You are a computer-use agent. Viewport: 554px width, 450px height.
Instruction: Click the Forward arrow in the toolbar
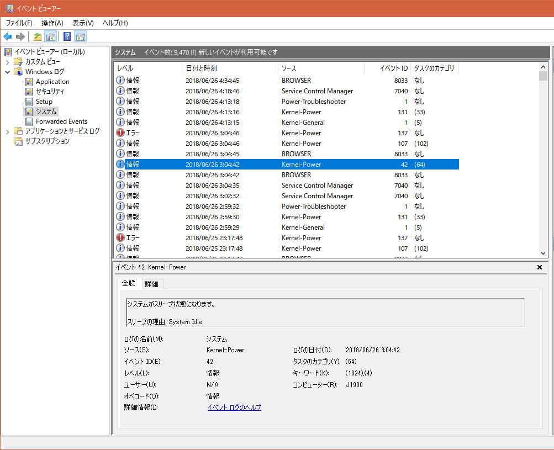click(x=20, y=37)
